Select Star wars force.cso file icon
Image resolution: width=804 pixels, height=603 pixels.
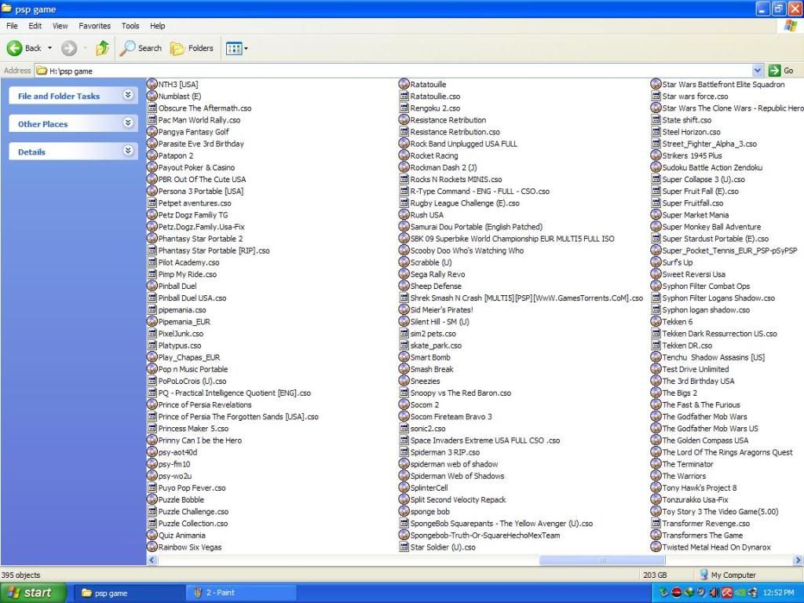[656, 96]
